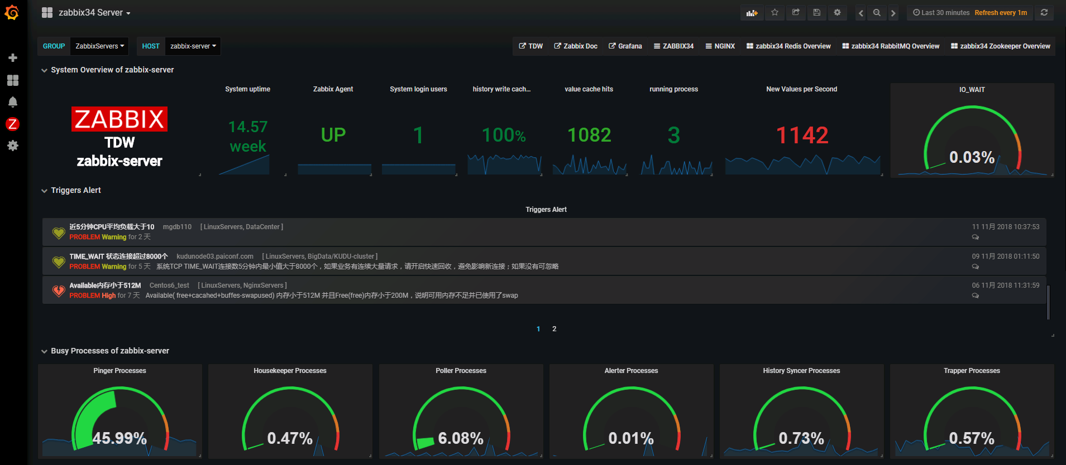
Task: Click the System login users panel title
Action: click(x=419, y=89)
